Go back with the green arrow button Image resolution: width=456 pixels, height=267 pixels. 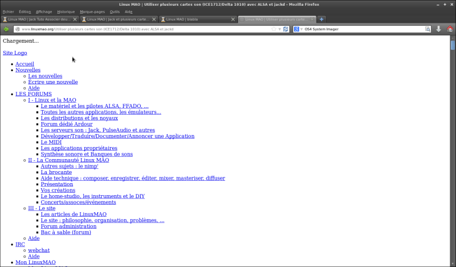(x=6, y=29)
